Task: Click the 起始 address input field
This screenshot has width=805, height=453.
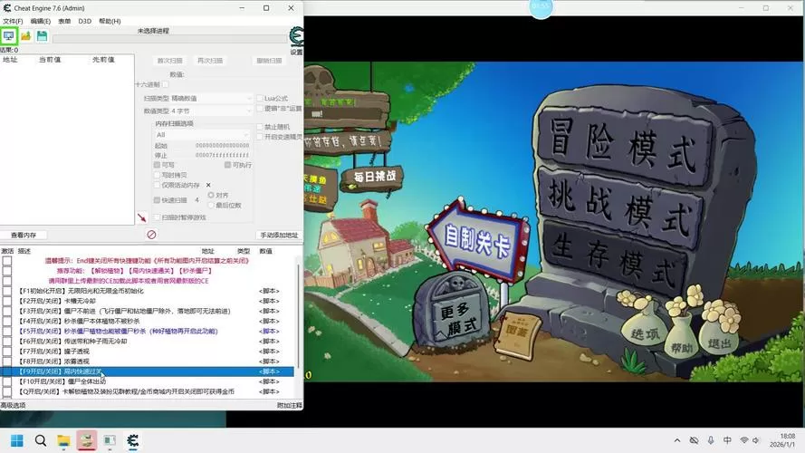Action: click(x=221, y=145)
